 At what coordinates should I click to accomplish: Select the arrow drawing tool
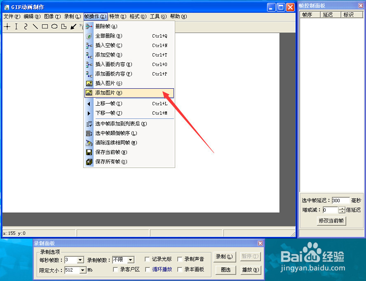[x=73, y=27]
